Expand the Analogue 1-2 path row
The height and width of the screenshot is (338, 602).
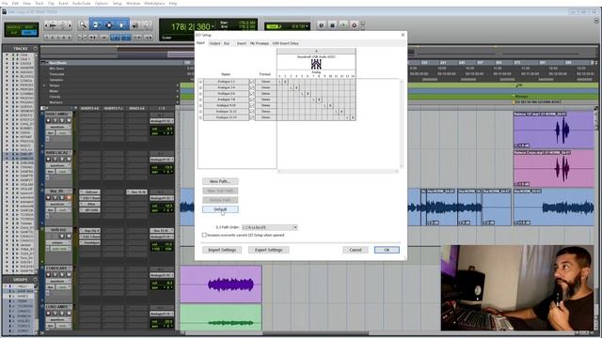click(x=200, y=82)
